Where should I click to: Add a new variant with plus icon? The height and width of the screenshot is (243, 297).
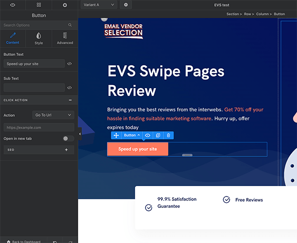click(126, 5)
